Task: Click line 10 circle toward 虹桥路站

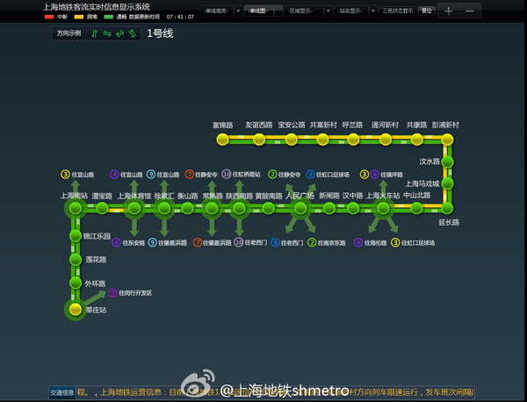Action: tap(227, 175)
